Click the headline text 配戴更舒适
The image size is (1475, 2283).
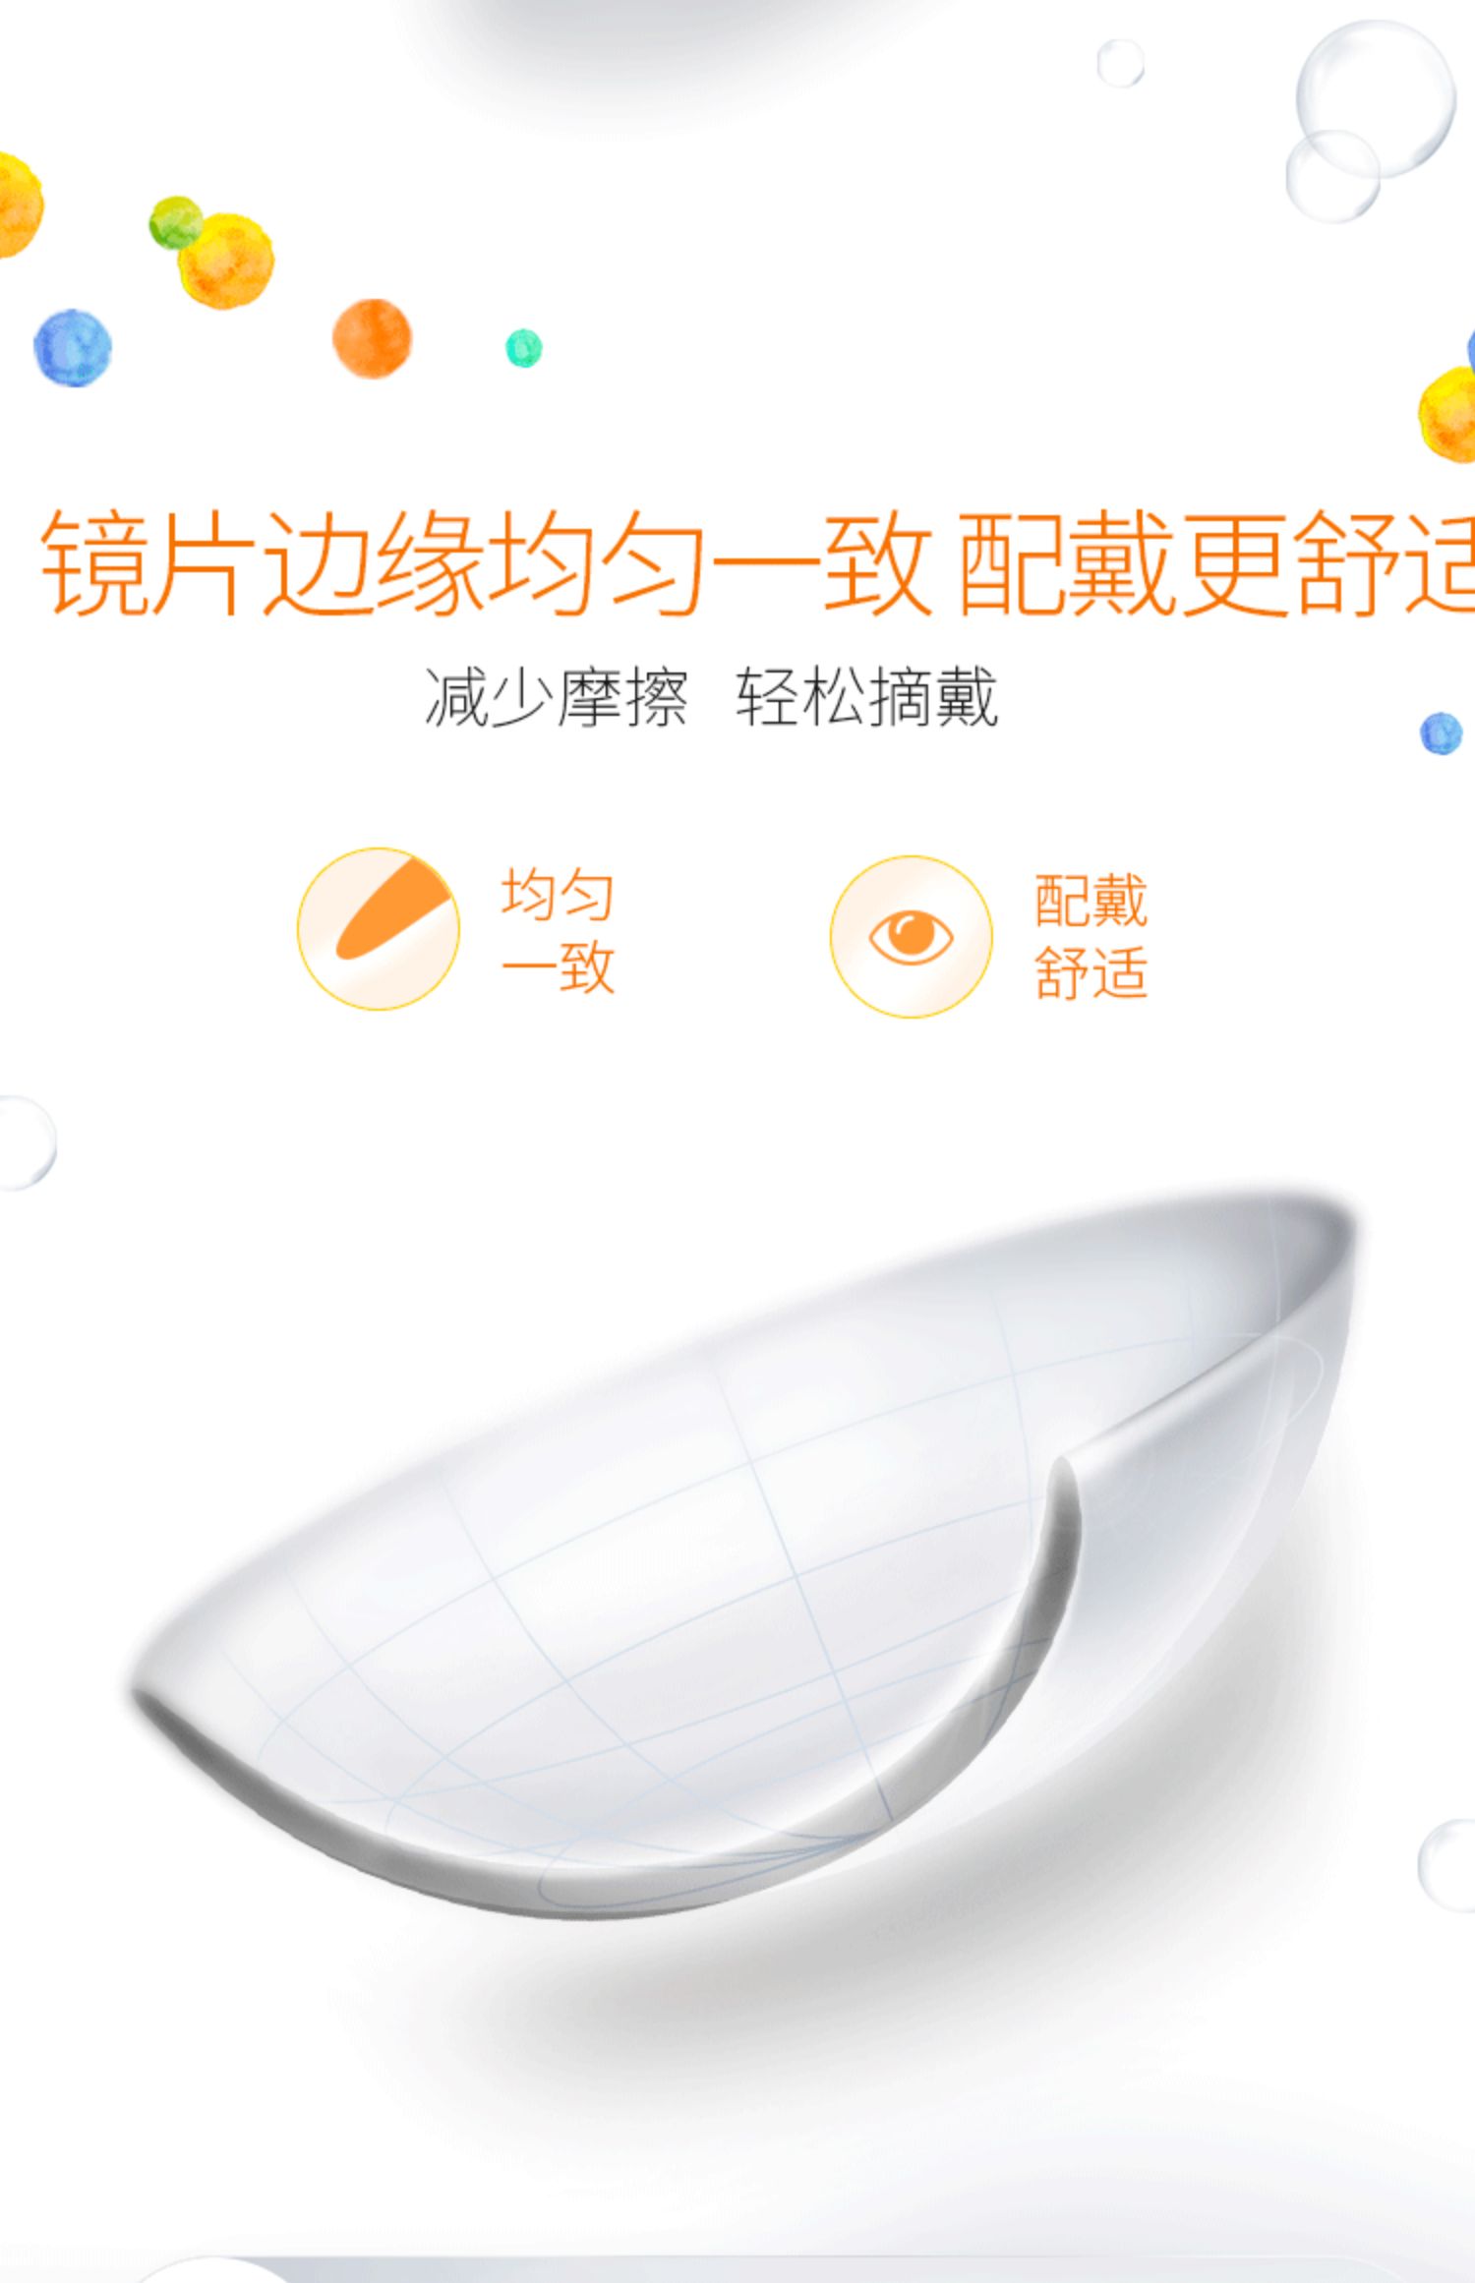(x=1215, y=563)
